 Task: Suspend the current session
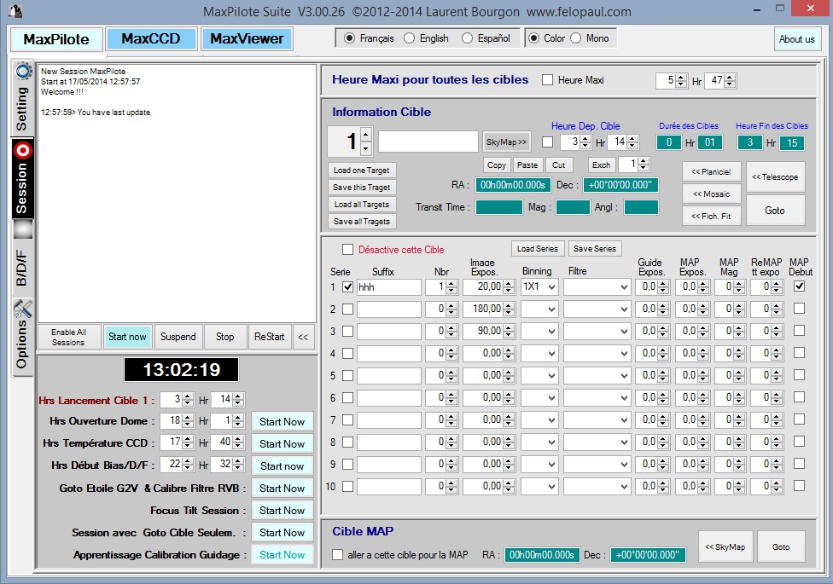point(178,337)
